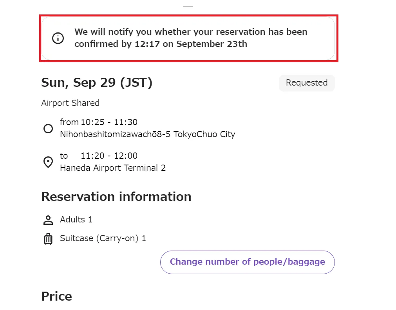Click the Adults 1 passenger count

[x=76, y=220]
